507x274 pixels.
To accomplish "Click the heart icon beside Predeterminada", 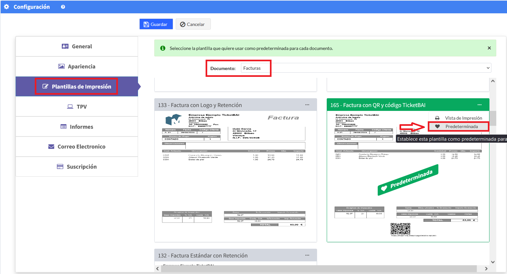I will pyautogui.click(x=437, y=126).
